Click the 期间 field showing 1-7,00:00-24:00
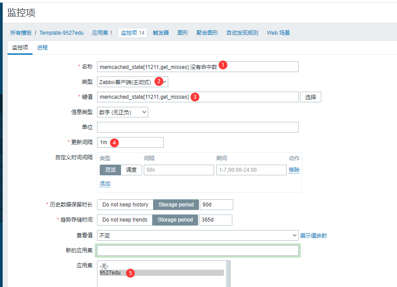 pos(251,170)
